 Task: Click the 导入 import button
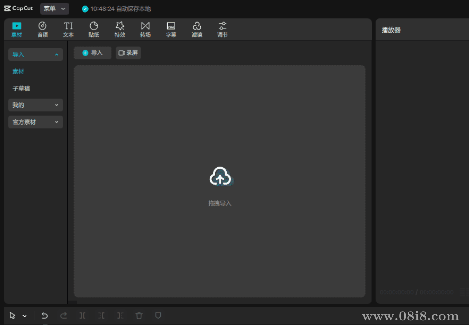[x=92, y=53]
